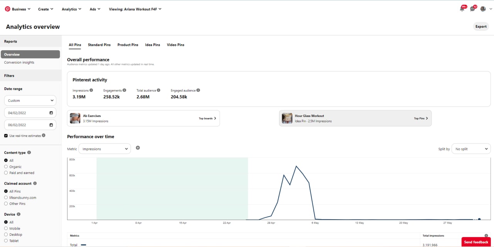Open the notifications bell icon

coord(462,9)
